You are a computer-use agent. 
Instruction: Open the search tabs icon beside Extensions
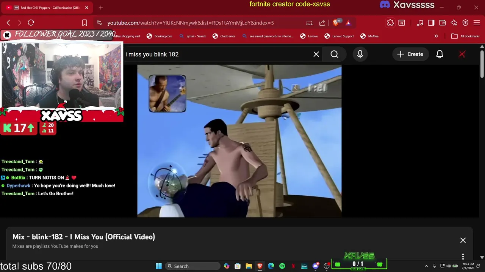pyautogui.click(x=402, y=23)
